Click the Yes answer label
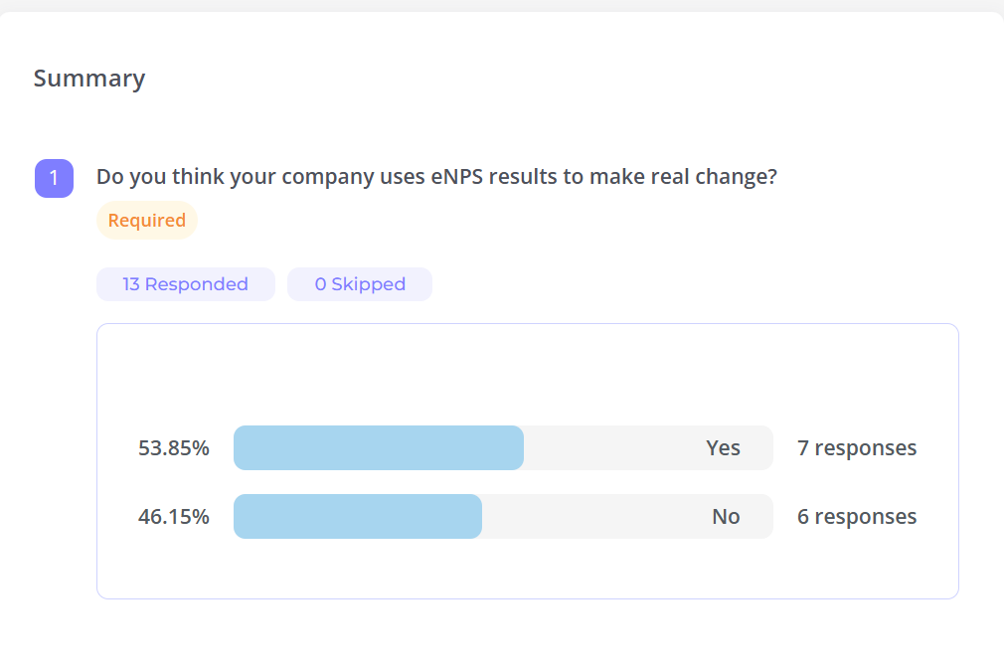The width and height of the screenshot is (1004, 672). (x=723, y=448)
